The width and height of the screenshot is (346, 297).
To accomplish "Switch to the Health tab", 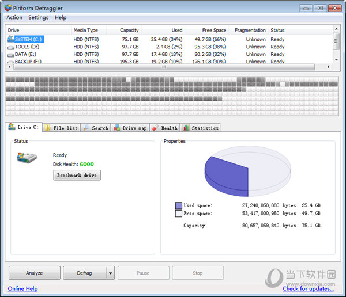I will 165,128.
